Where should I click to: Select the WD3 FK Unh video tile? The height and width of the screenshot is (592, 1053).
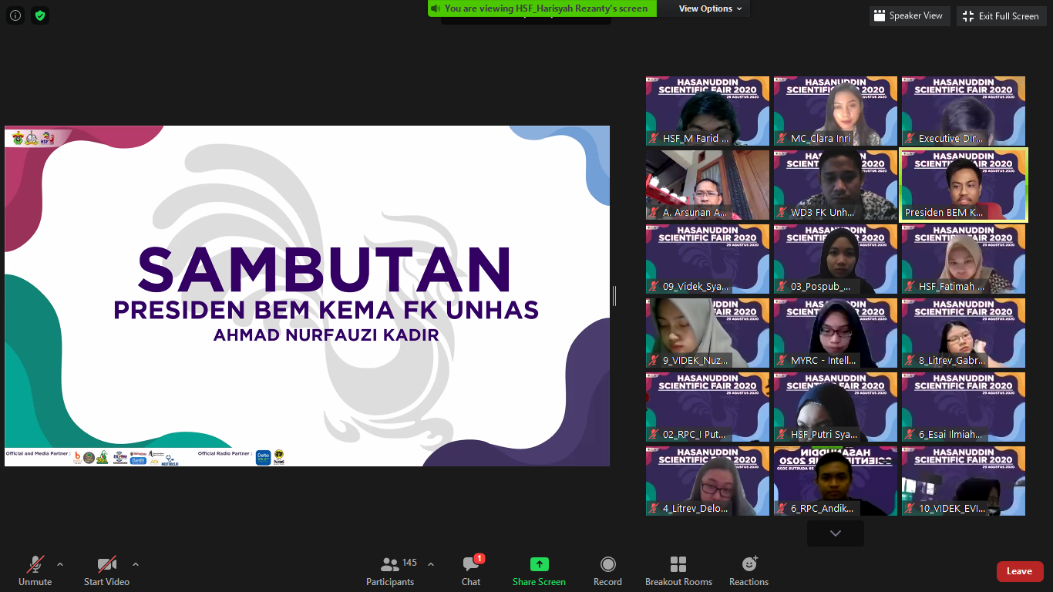(836, 185)
